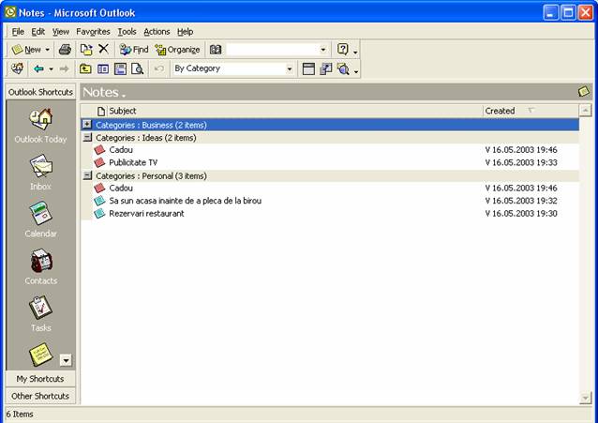This screenshot has width=598, height=423.
Task: Click the scrollbar up arrow in list
Action: coord(585,111)
